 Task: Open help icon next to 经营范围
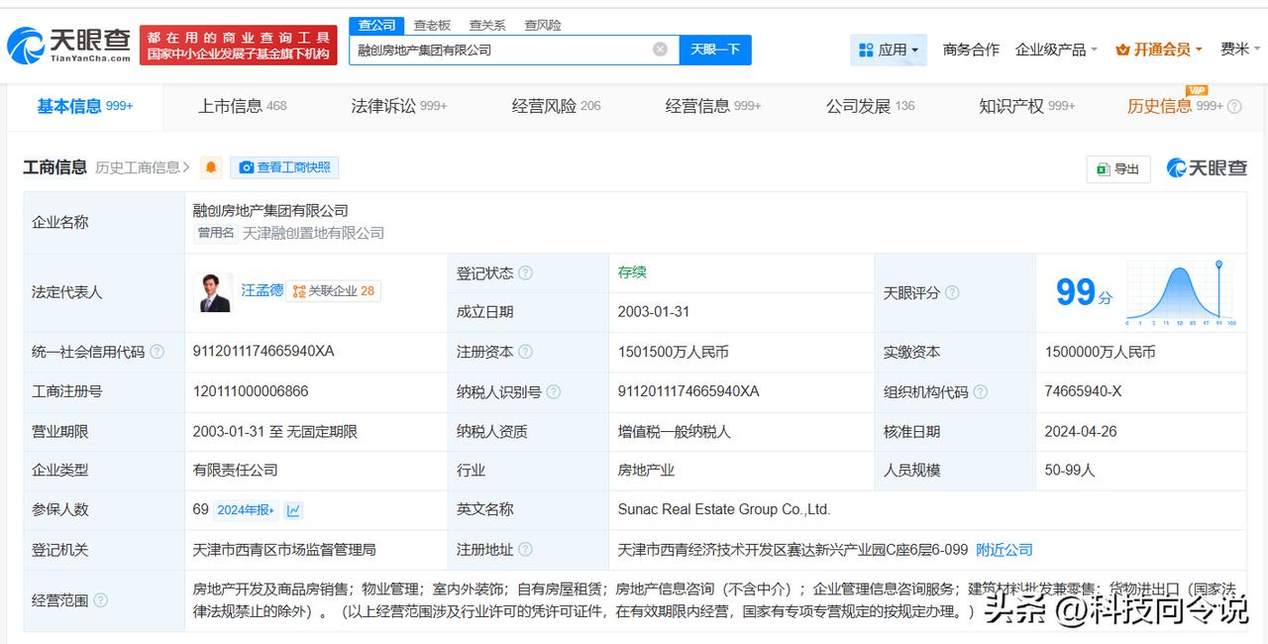[100, 600]
